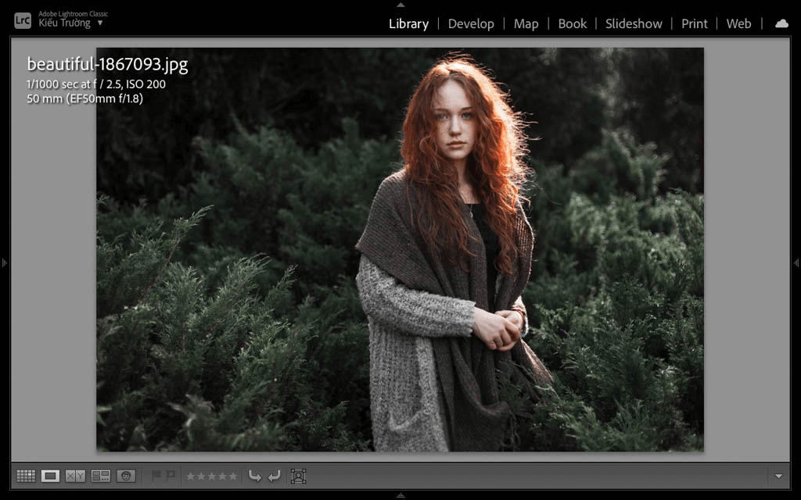The height and width of the screenshot is (500, 801).
Task: Switch to Loupe view
Action: 50,476
